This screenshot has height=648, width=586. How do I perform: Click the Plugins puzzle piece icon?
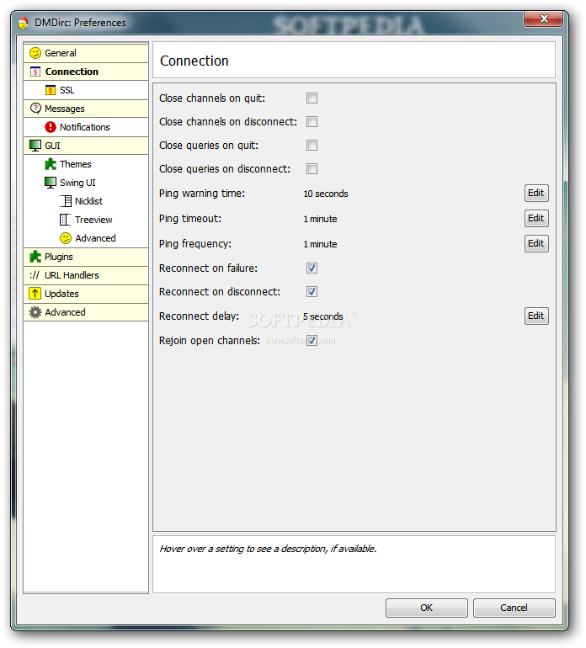pyautogui.click(x=35, y=257)
